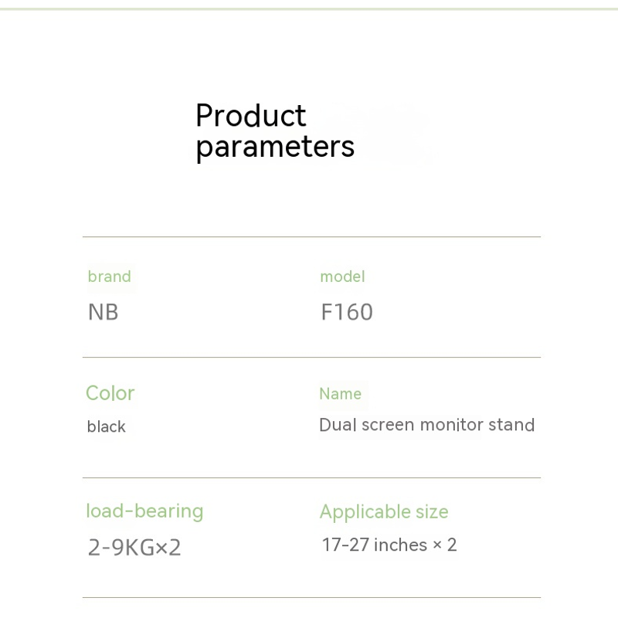The width and height of the screenshot is (618, 618).
Task: Click the F160 model value
Action: (x=347, y=312)
